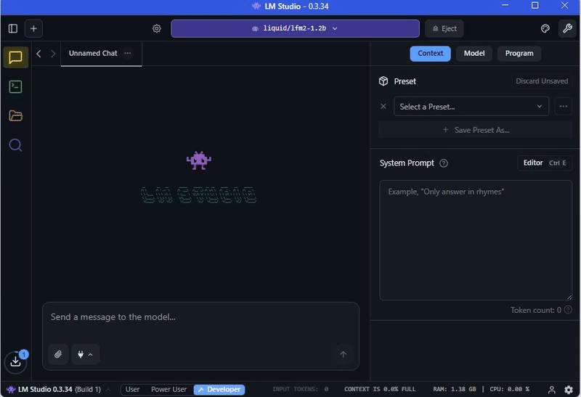
Task: Click the System Prompt resize handle
Action: coord(569,297)
